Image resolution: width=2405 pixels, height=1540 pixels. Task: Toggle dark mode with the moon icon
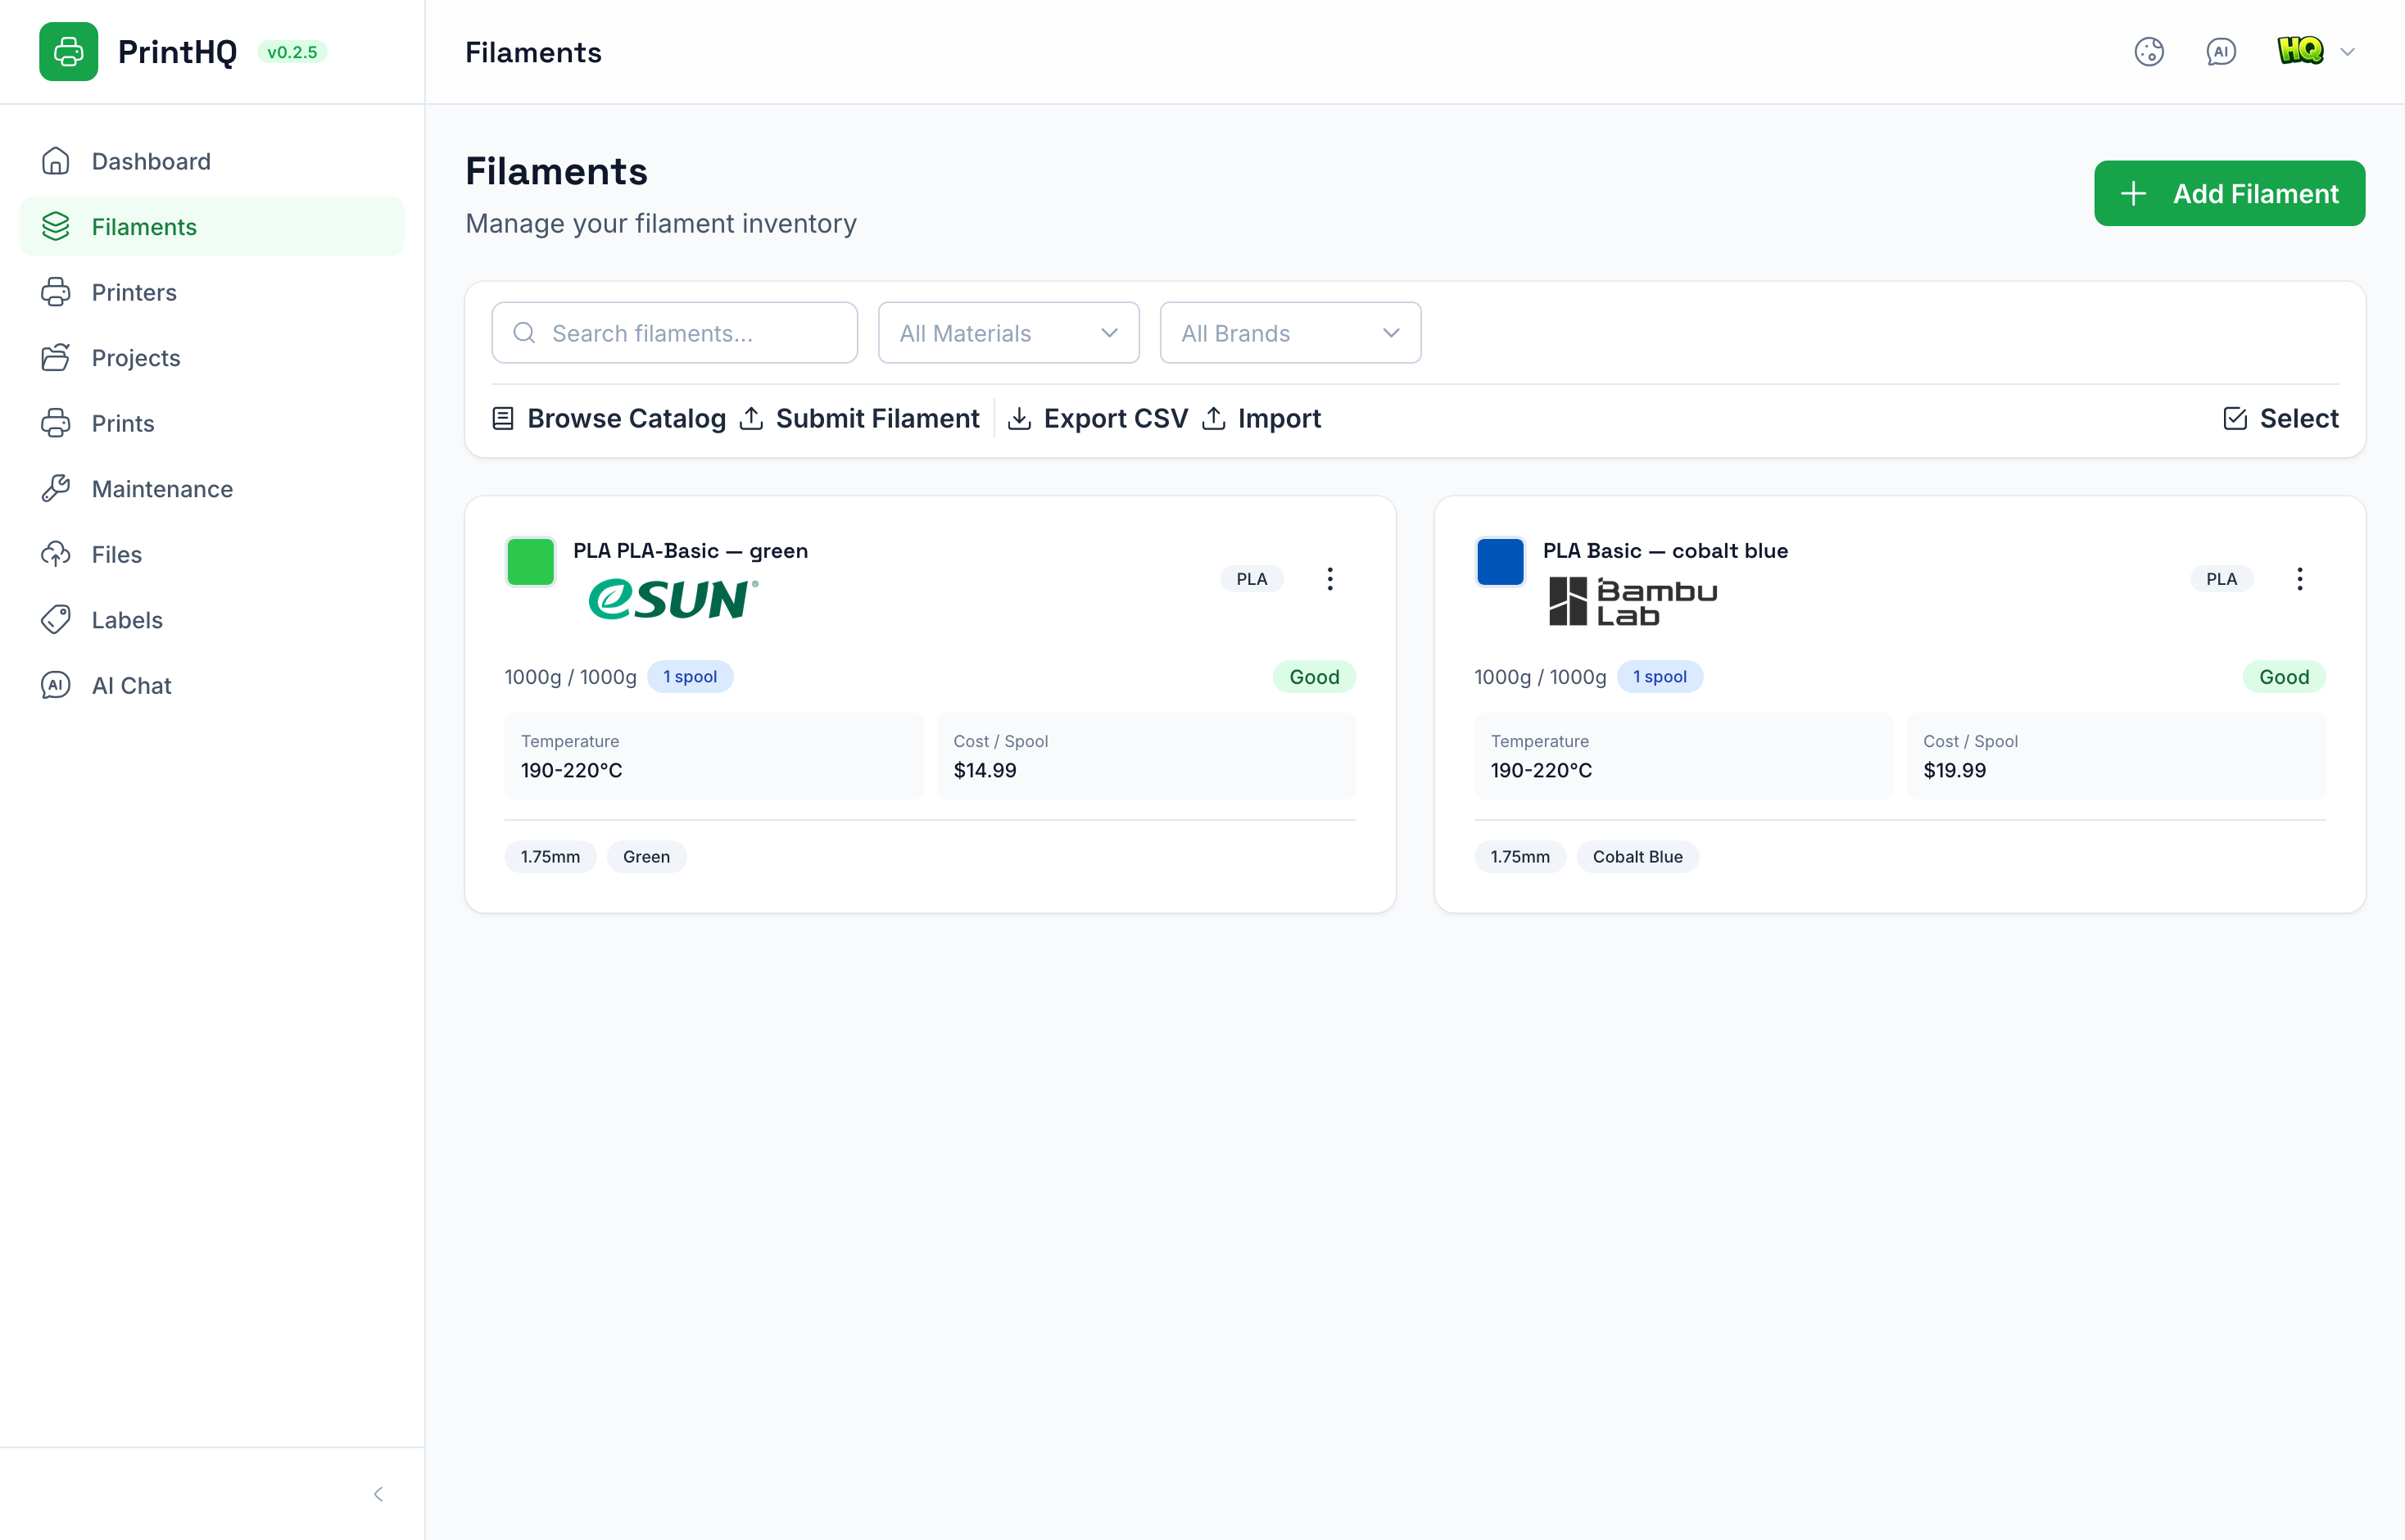click(x=2150, y=51)
